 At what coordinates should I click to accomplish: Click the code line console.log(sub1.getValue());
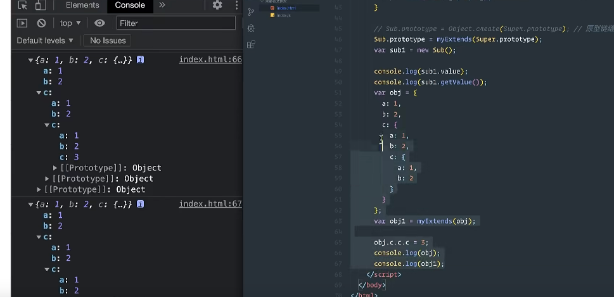click(x=431, y=82)
